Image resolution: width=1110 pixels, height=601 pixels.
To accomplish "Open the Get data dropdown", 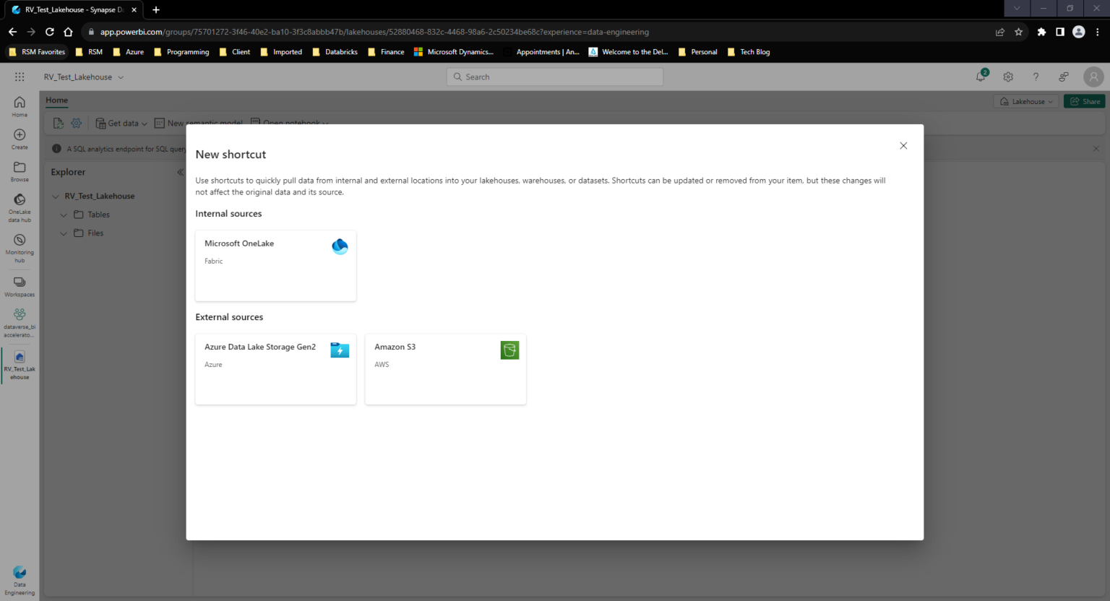I will click(121, 124).
